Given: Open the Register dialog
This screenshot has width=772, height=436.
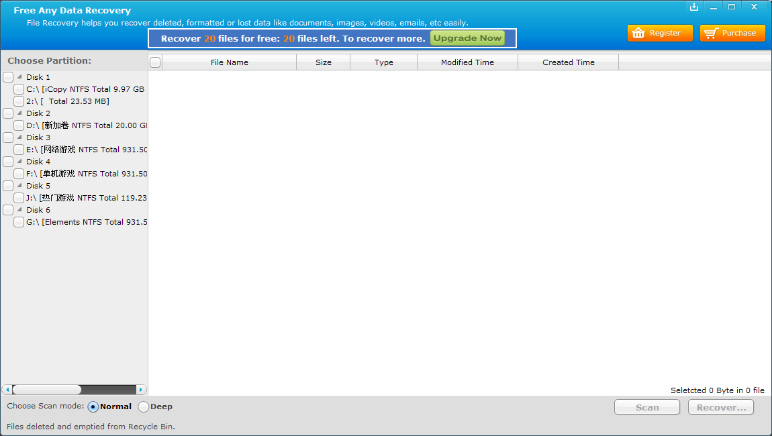Looking at the screenshot, I should point(660,32).
